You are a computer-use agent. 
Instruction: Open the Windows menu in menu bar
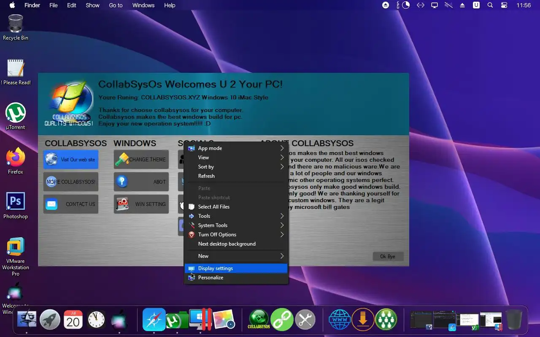coord(143,5)
